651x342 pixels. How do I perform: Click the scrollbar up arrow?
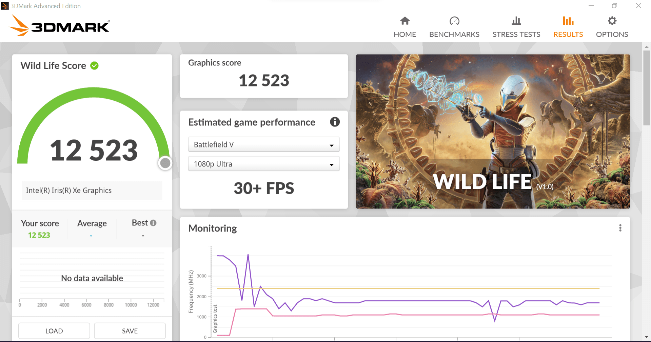647,46
